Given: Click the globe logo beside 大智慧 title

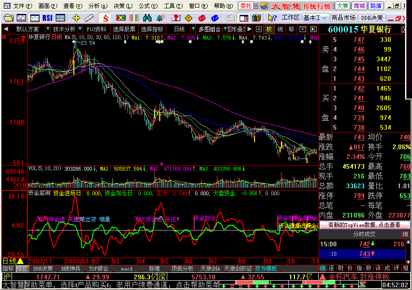Looking at the screenshot, I should [264, 6].
